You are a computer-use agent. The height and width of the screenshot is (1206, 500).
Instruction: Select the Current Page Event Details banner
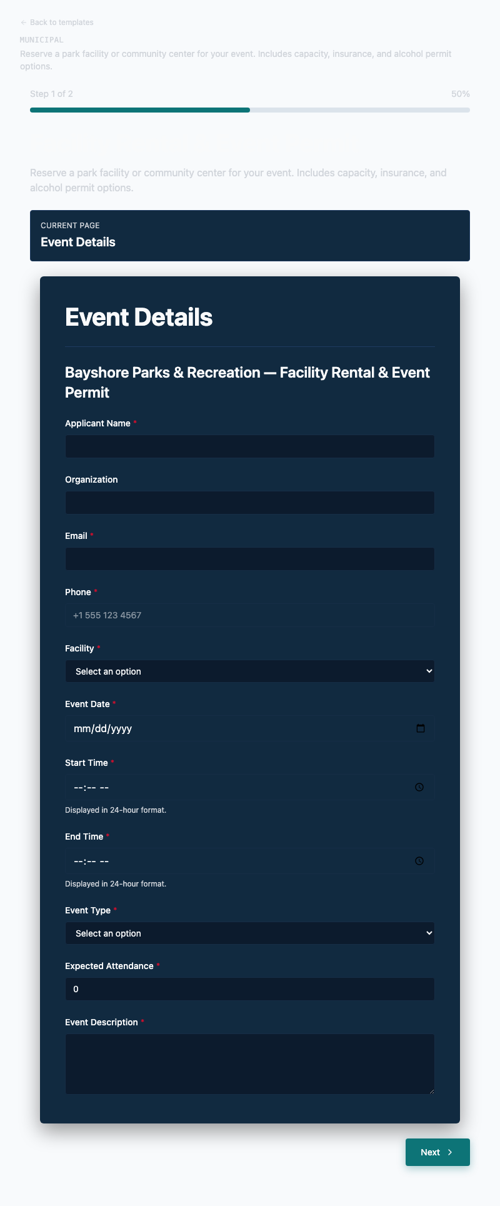point(249,236)
